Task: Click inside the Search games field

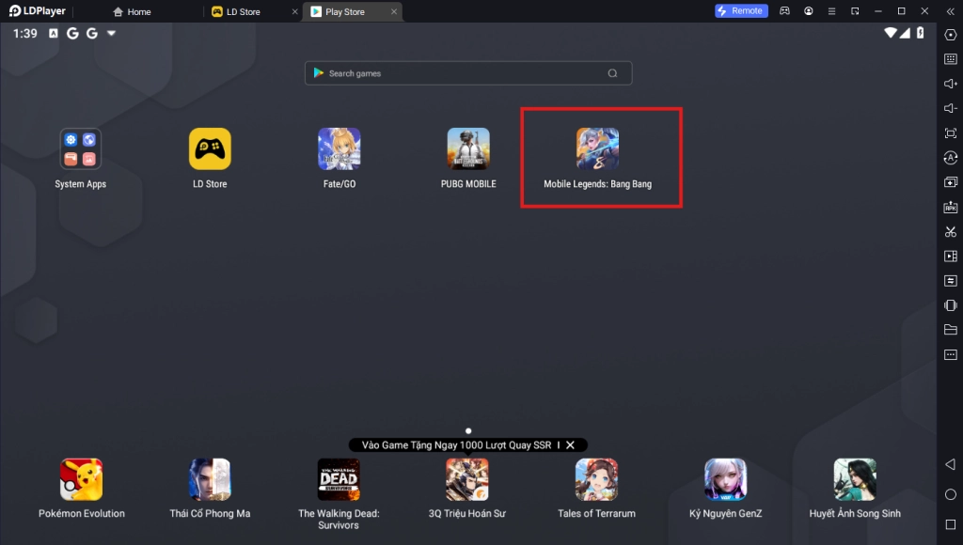Action: [x=467, y=72]
